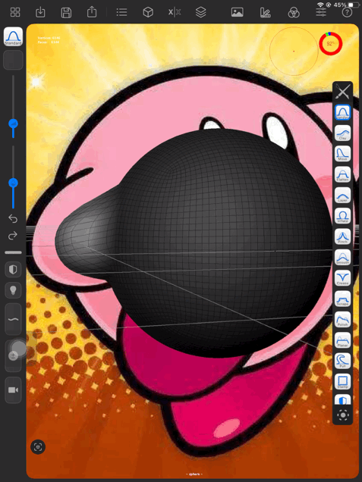Select the Flatten brush
Viewport: 362px width, 482px height.
coord(342,174)
